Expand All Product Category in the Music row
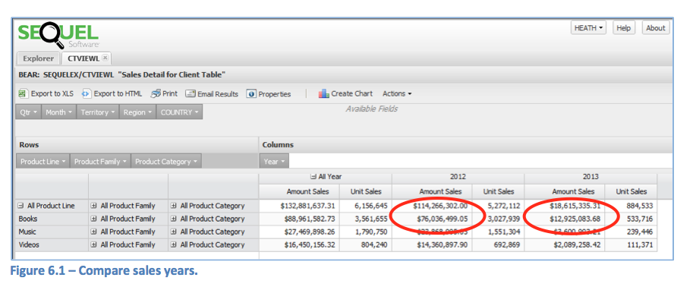696x287 pixels. tap(174, 232)
